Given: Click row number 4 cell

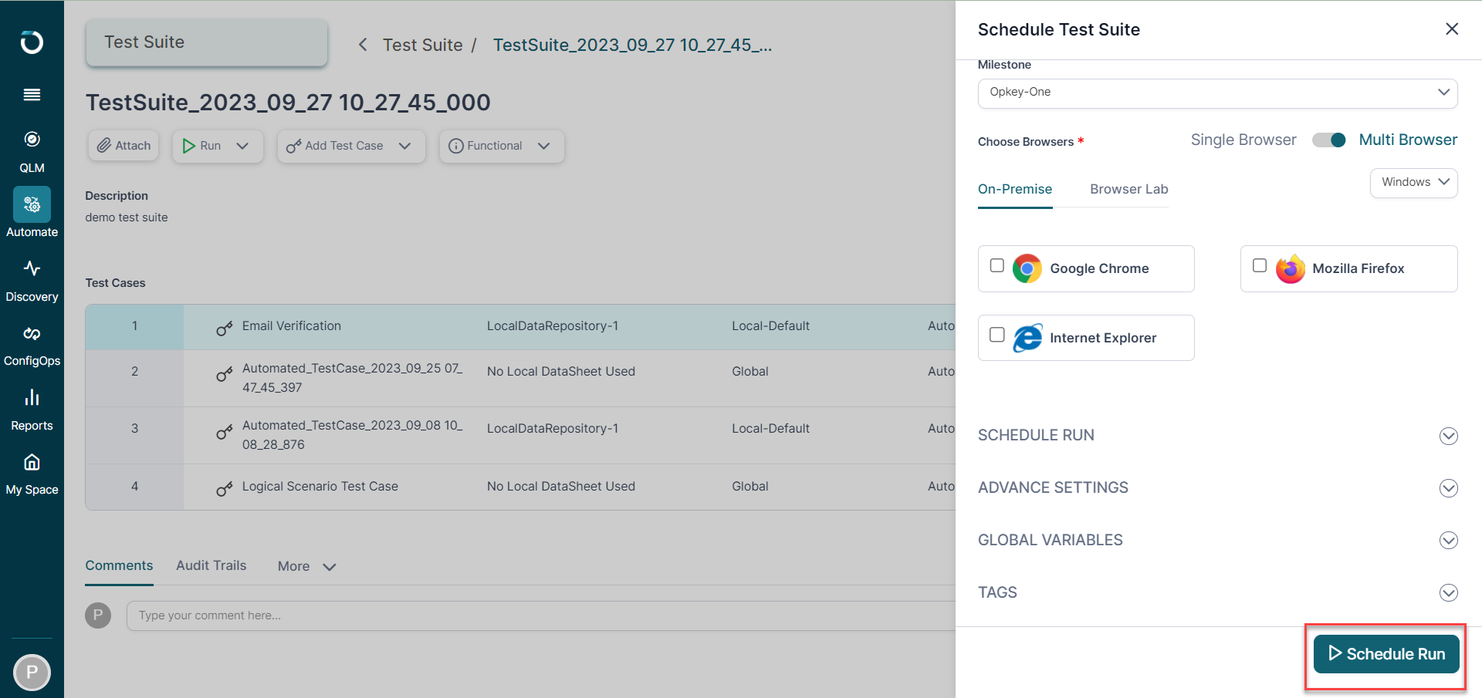Looking at the screenshot, I should 134,487.
